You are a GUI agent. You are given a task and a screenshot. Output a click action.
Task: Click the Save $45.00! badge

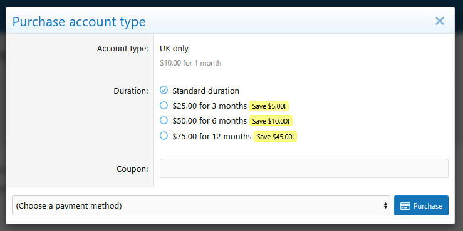pyautogui.click(x=275, y=137)
